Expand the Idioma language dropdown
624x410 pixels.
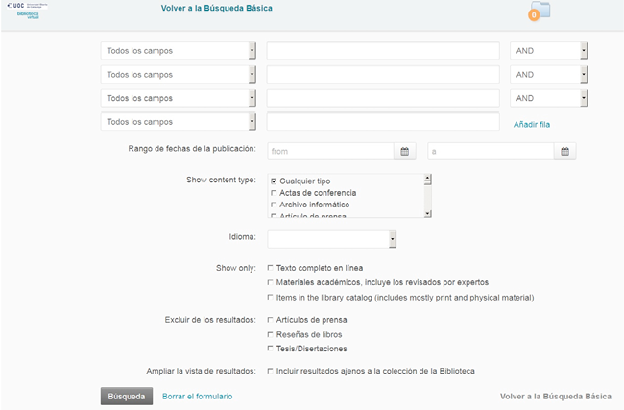[332, 239]
